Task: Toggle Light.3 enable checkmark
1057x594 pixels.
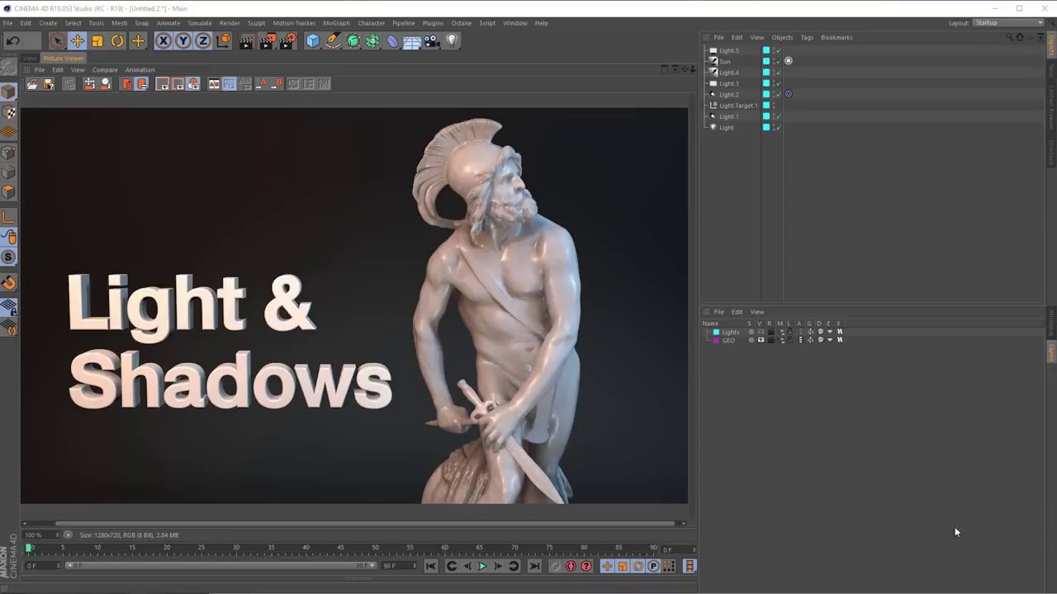Action: (x=778, y=84)
